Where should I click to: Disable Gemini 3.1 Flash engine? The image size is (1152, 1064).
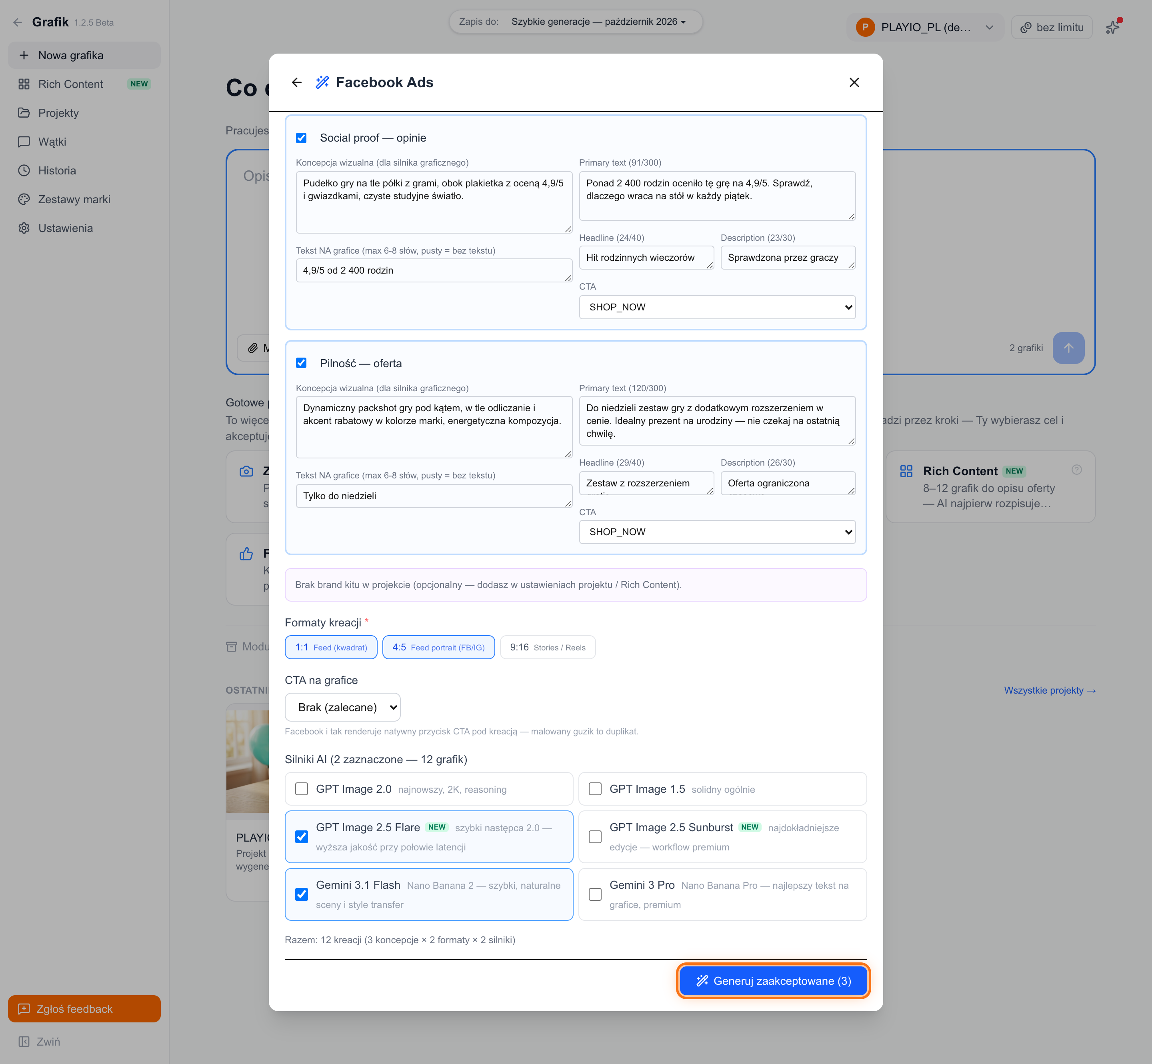tap(302, 894)
